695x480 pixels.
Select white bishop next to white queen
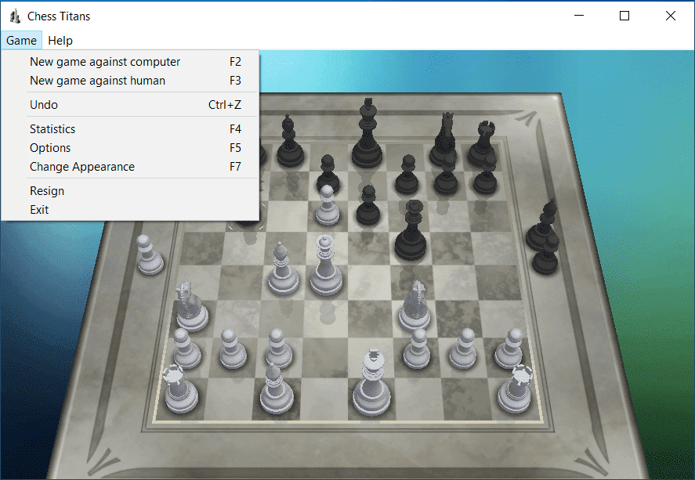click(x=283, y=269)
